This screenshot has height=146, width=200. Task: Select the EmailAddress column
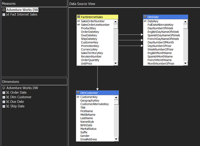pos(89,139)
